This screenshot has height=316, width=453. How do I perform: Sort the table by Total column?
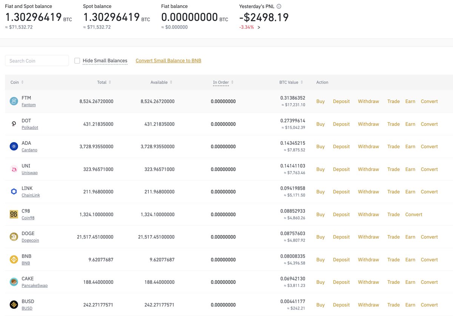coord(104,82)
